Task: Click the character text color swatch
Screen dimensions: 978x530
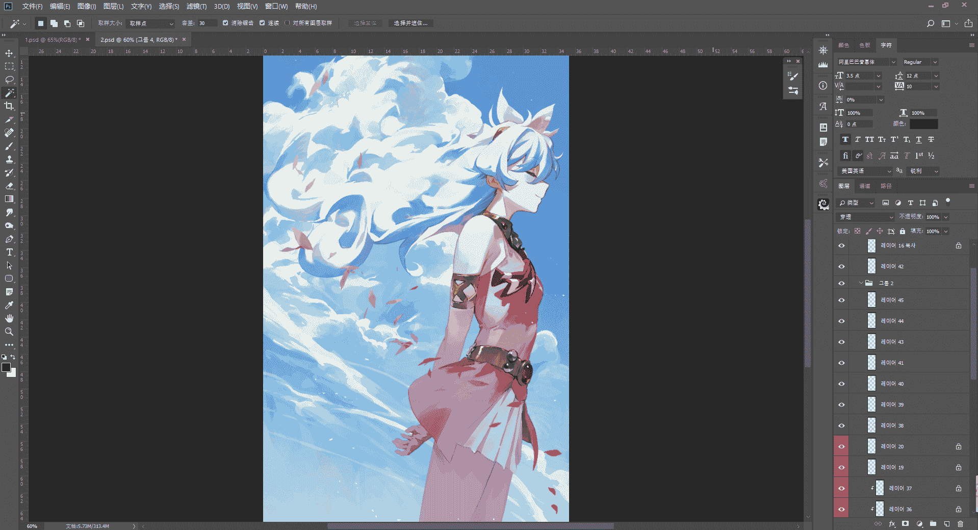Action: tap(924, 124)
